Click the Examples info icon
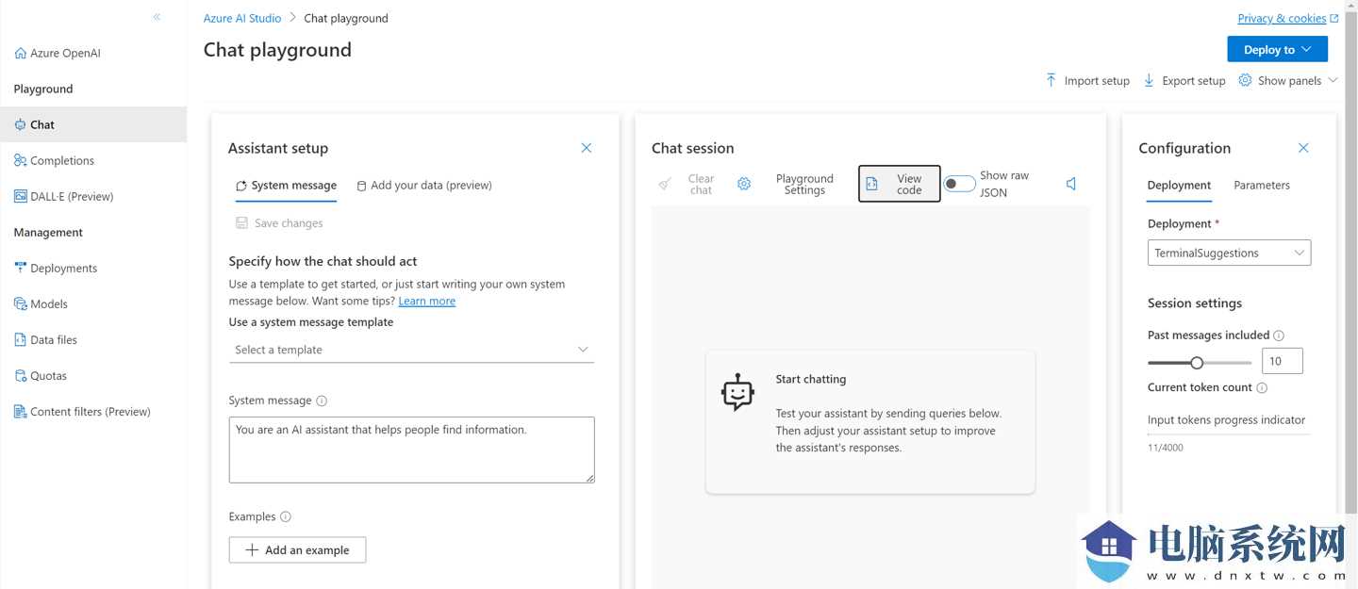 pyautogui.click(x=286, y=516)
